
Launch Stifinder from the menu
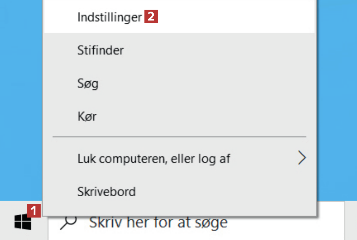click(x=100, y=50)
